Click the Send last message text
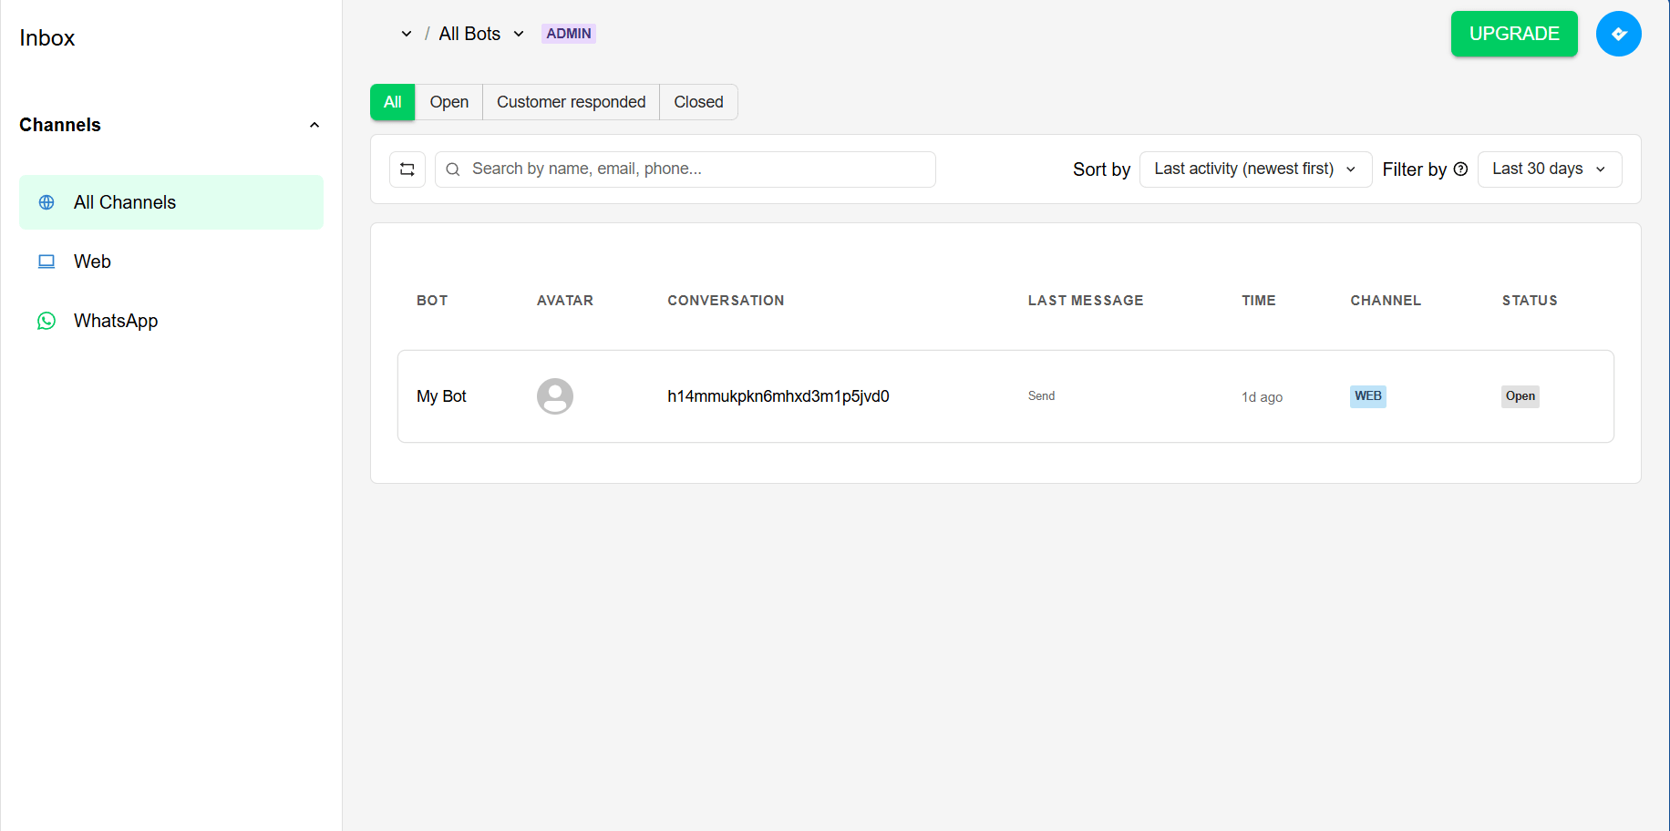Viewport: 1670px width, 831px height. click(1041, 396)
